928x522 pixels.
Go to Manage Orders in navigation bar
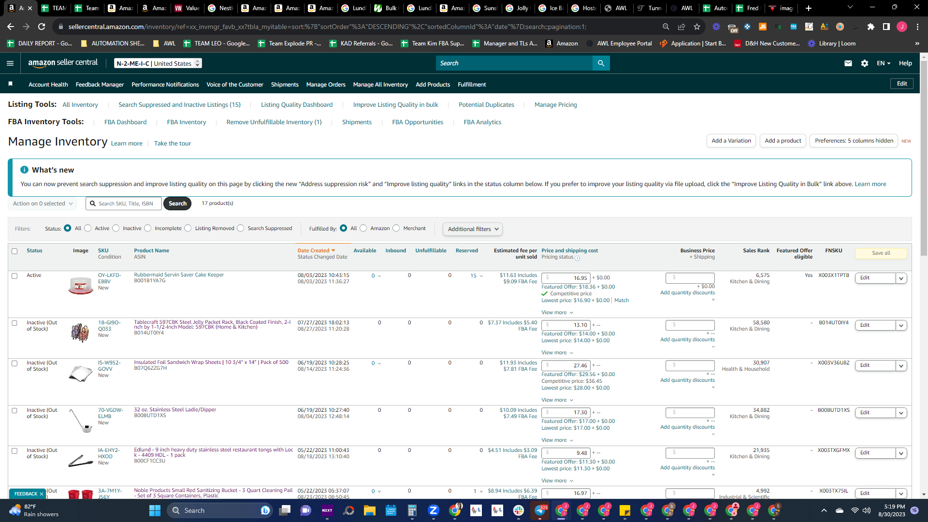click(x=326, y=85)
